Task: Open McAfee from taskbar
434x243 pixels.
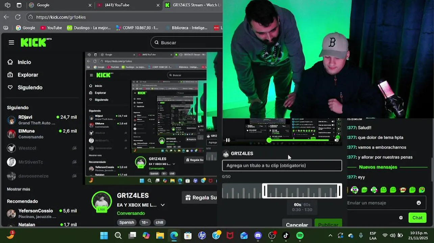Action: click(230, 235)
